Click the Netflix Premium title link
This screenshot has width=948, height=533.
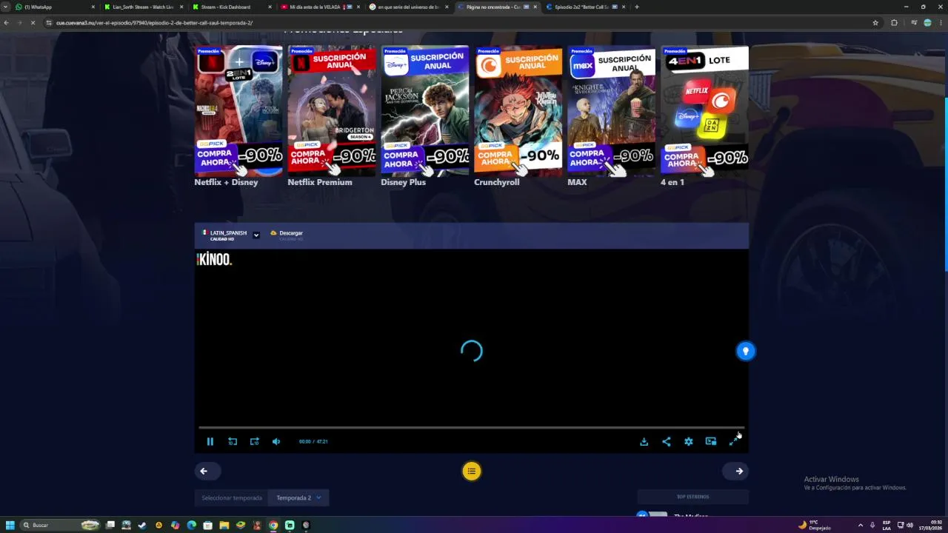pyautogui.click(x=320, y=182)
